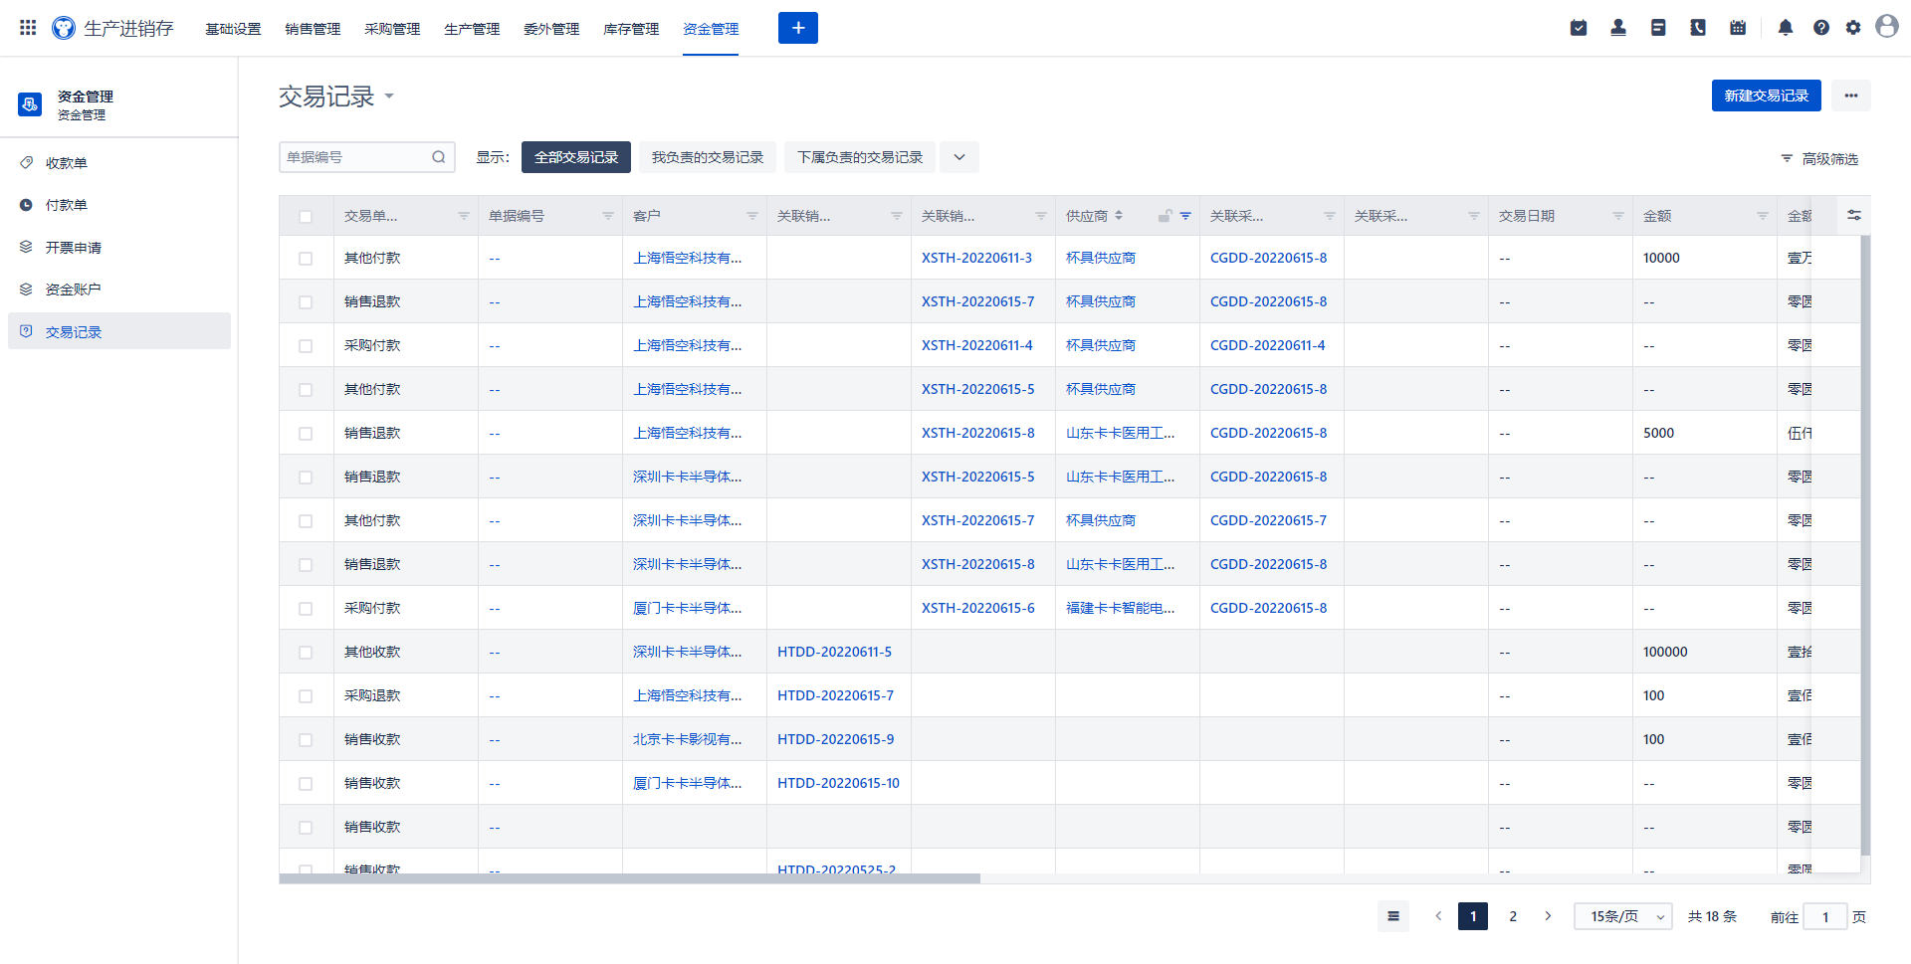Check the row with 金额 5000

coord(306,434)
